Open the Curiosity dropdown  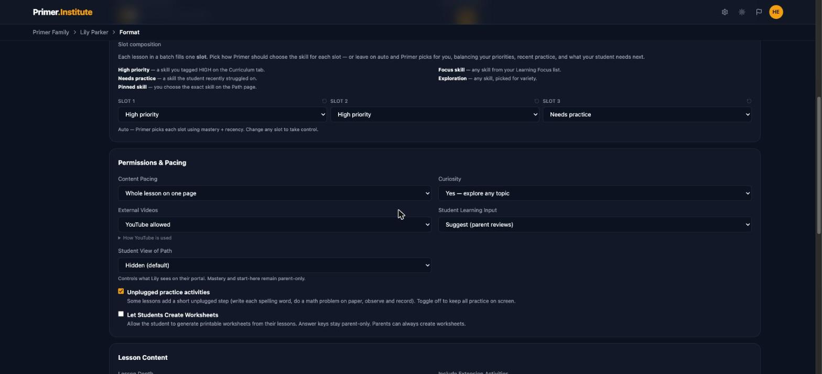[594, 193]
